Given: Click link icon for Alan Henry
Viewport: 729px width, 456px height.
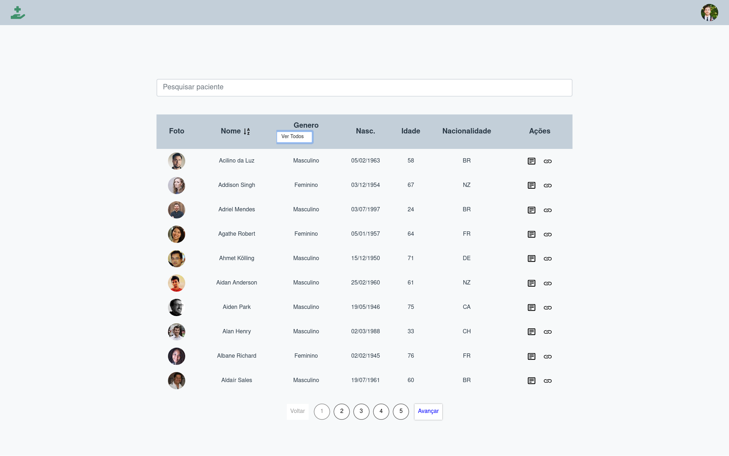Looking at the screenshot, I should point(547,332).
